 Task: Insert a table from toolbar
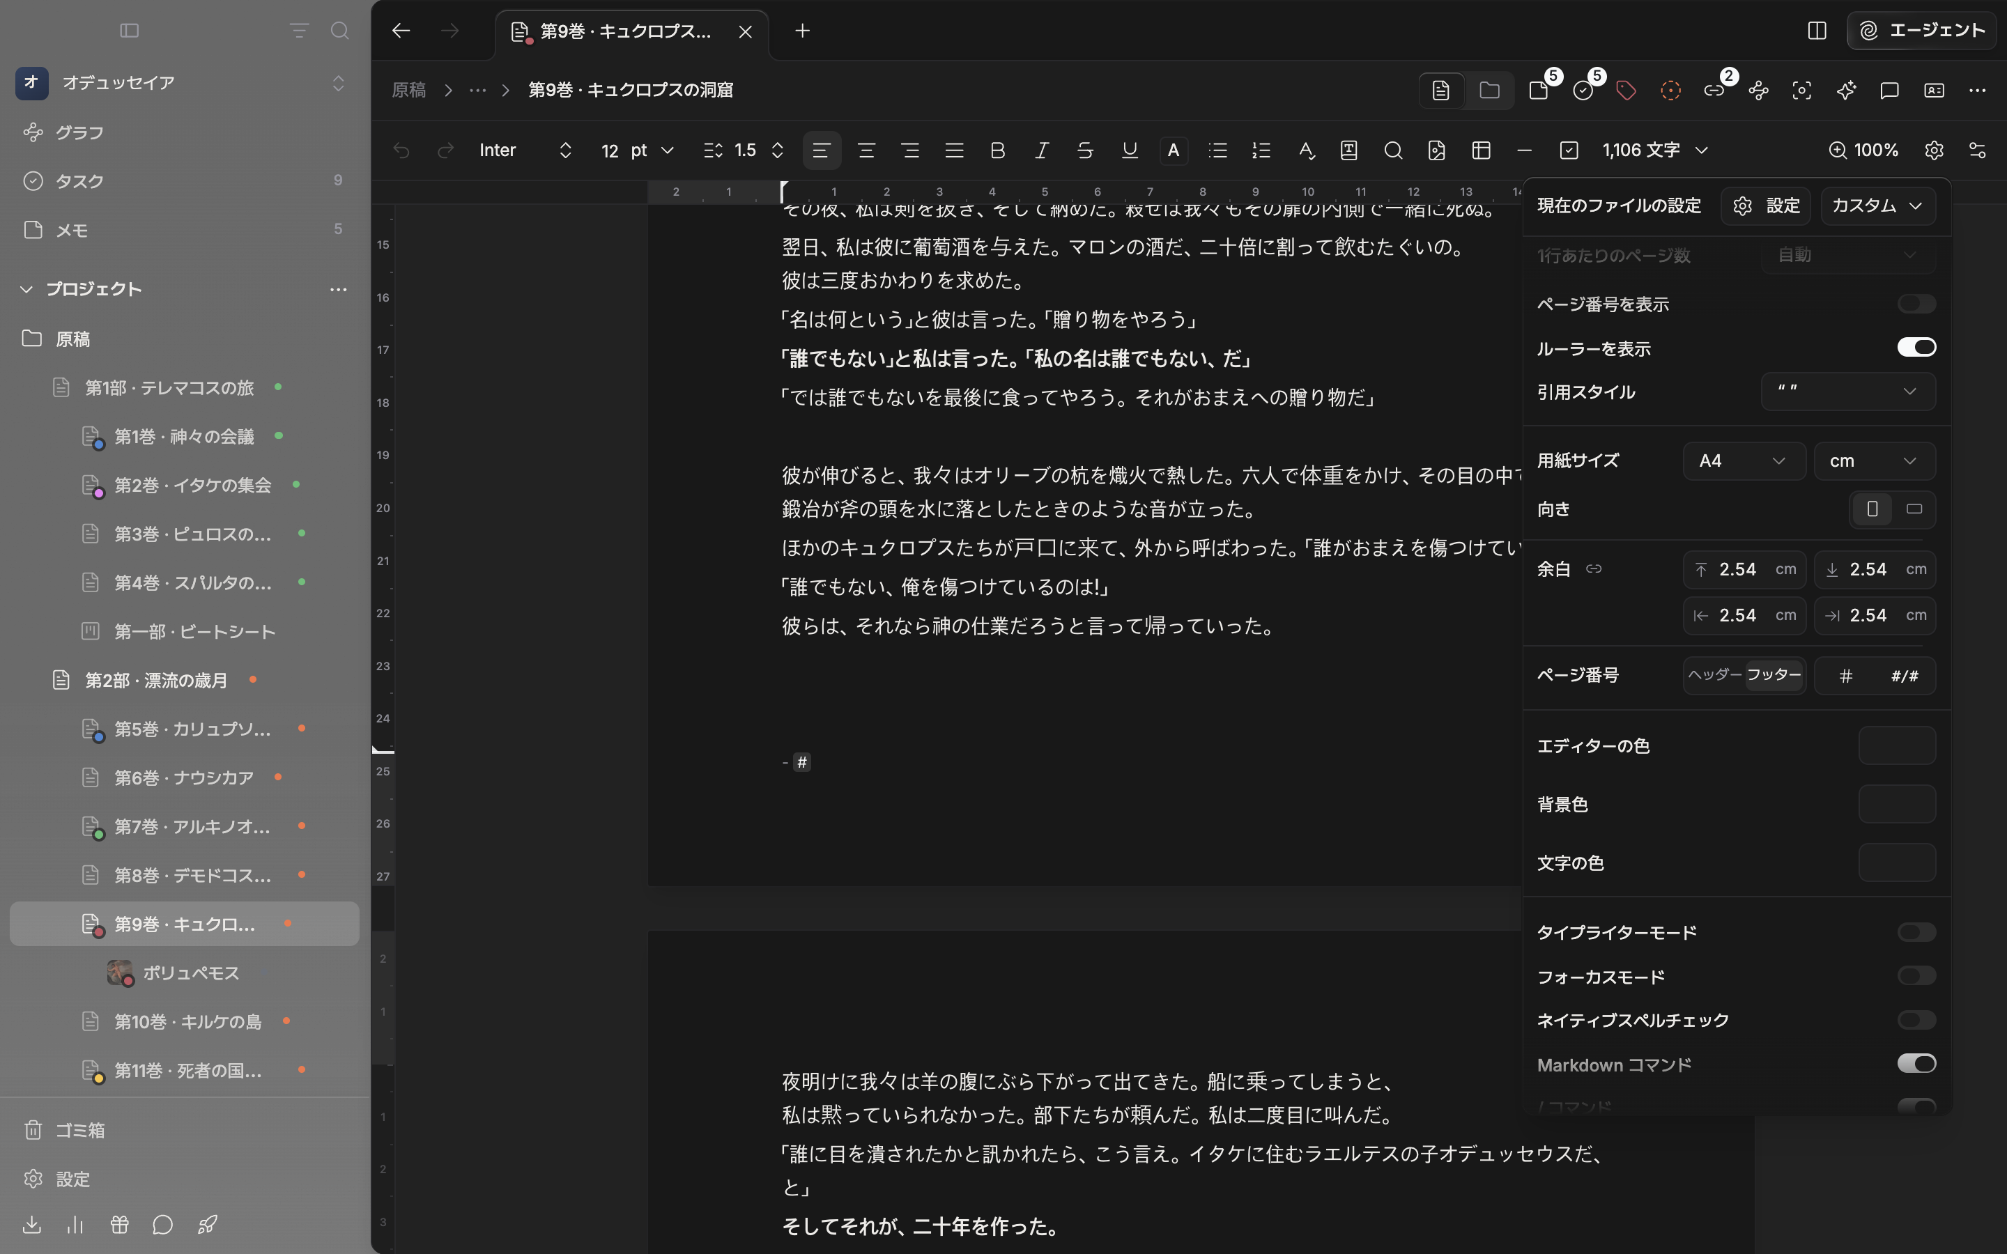point(1481,150)
